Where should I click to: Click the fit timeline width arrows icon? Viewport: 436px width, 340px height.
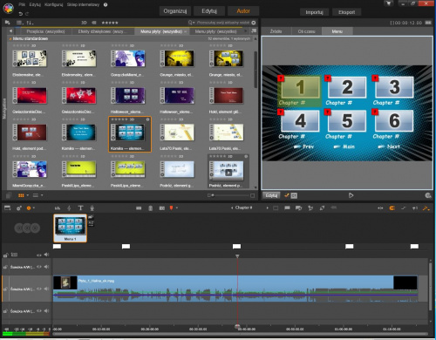[380, 207]
